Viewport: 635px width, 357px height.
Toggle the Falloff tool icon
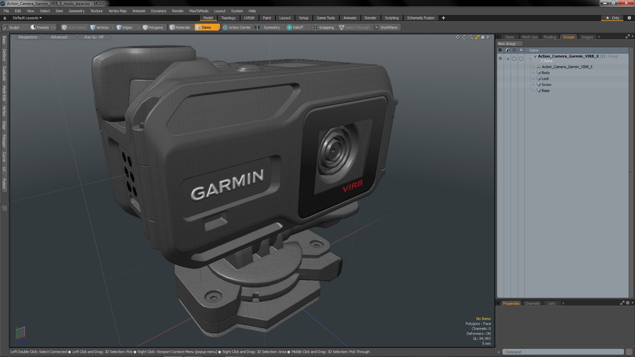point(289,27)
